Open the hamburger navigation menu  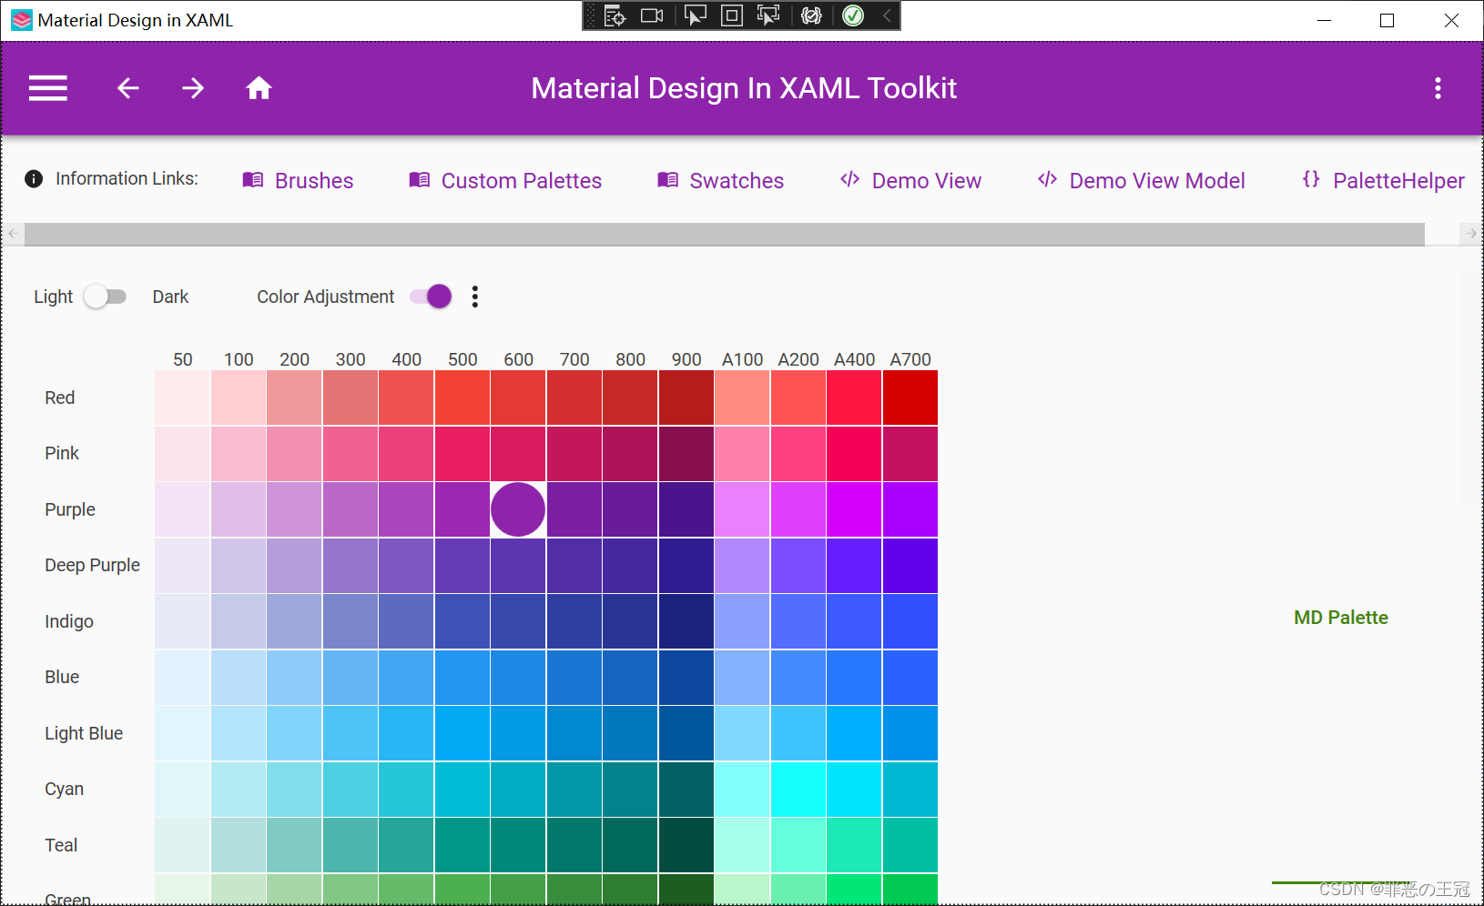coord(48,88)
